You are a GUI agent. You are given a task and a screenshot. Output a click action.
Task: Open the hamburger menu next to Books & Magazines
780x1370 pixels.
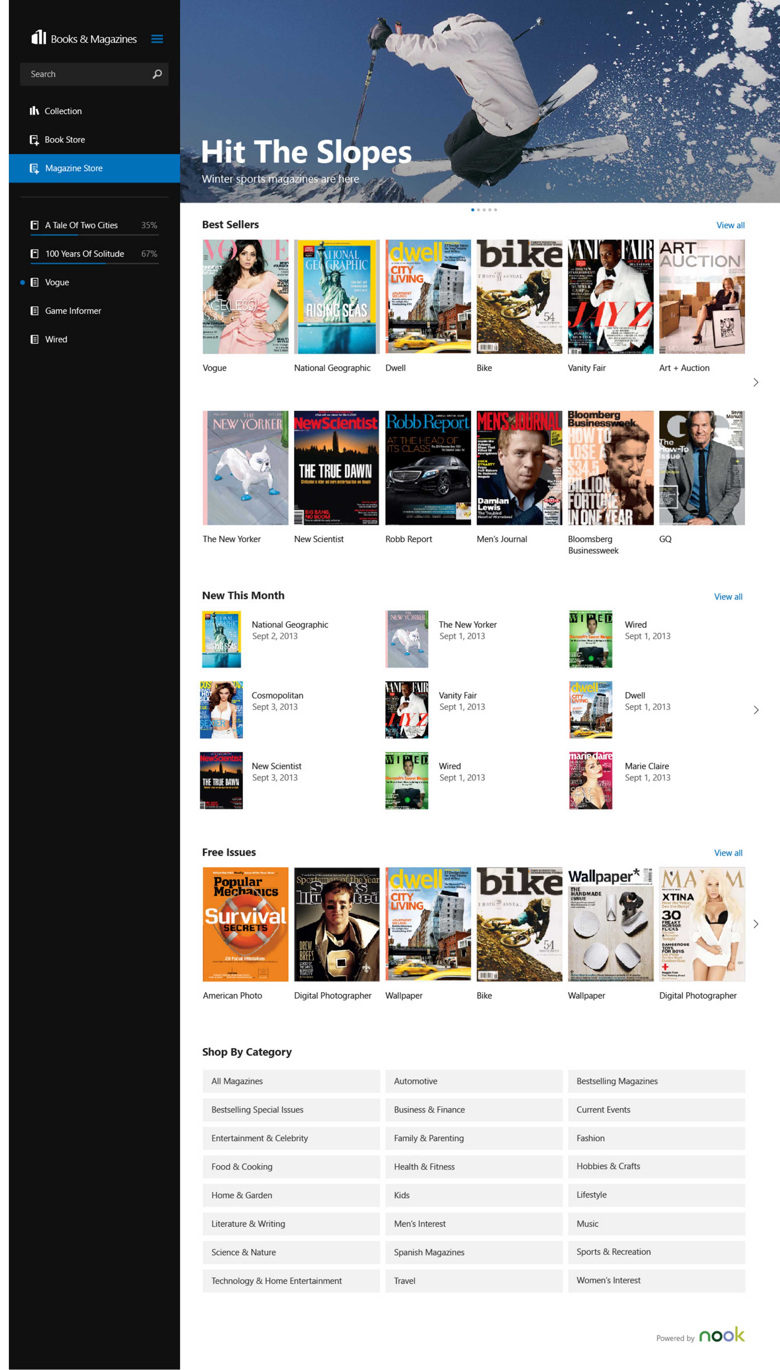[x=157, y=39]
